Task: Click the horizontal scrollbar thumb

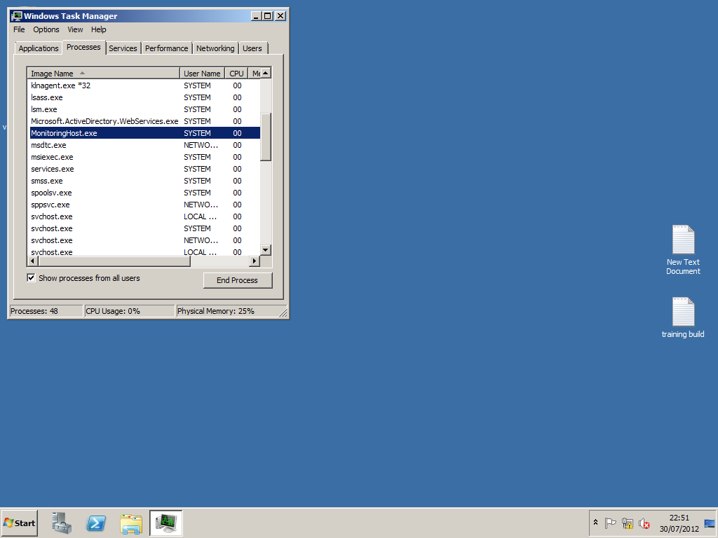Action: (x=114, y=261)
